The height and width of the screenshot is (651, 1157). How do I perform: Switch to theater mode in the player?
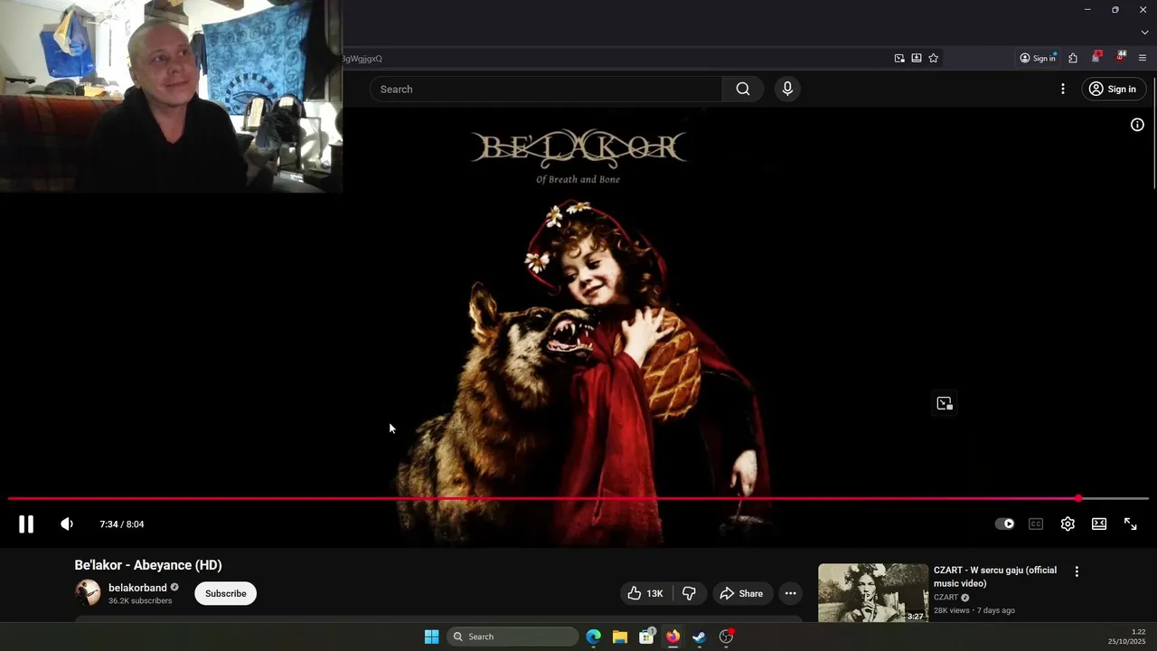1099,524
